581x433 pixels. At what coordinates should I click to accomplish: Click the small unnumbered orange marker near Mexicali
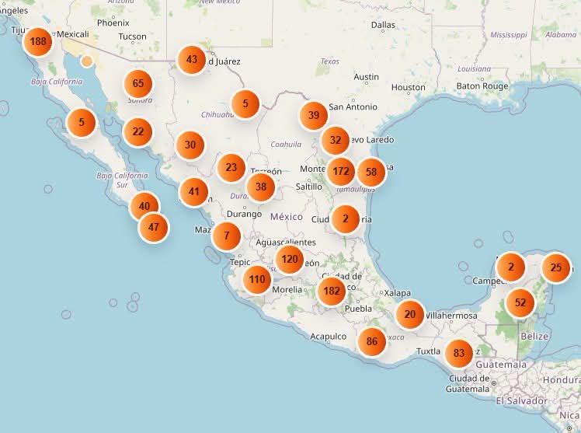pos(87,61)
